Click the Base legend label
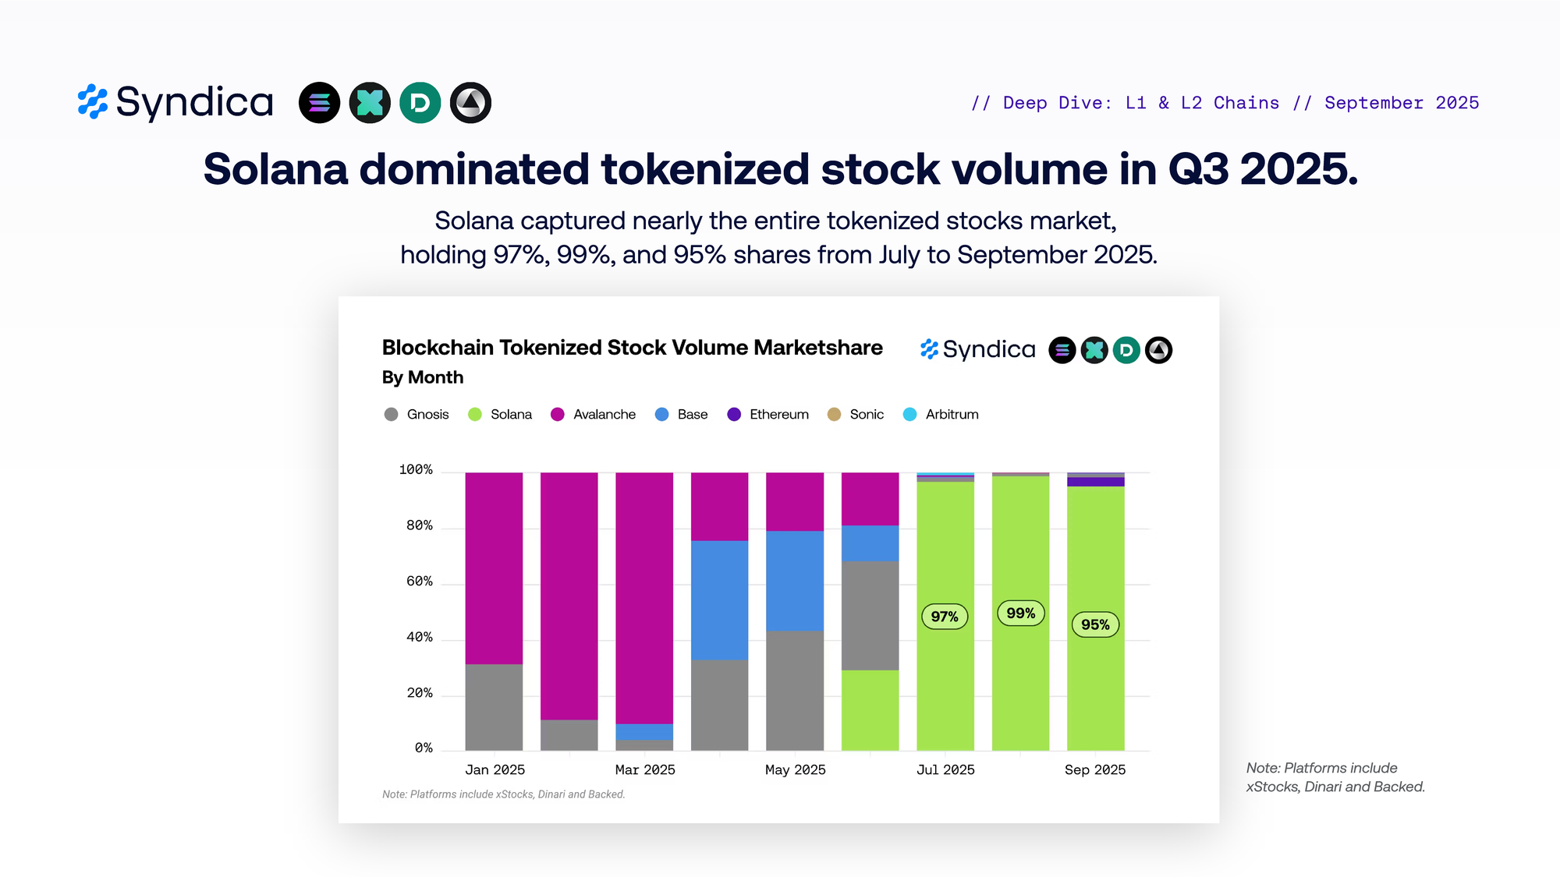Screen dimensions: 1560x877 pyautogui.click(x=693, y=414)
